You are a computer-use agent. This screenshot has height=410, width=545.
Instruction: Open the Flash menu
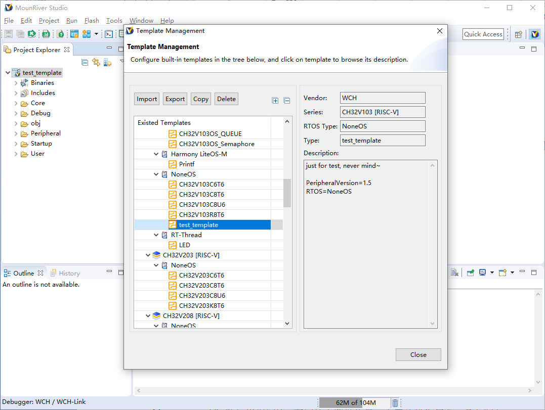pos(92,21)
